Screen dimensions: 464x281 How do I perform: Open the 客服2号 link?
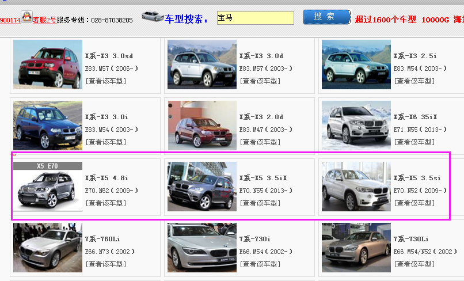[x=45, y=20]
